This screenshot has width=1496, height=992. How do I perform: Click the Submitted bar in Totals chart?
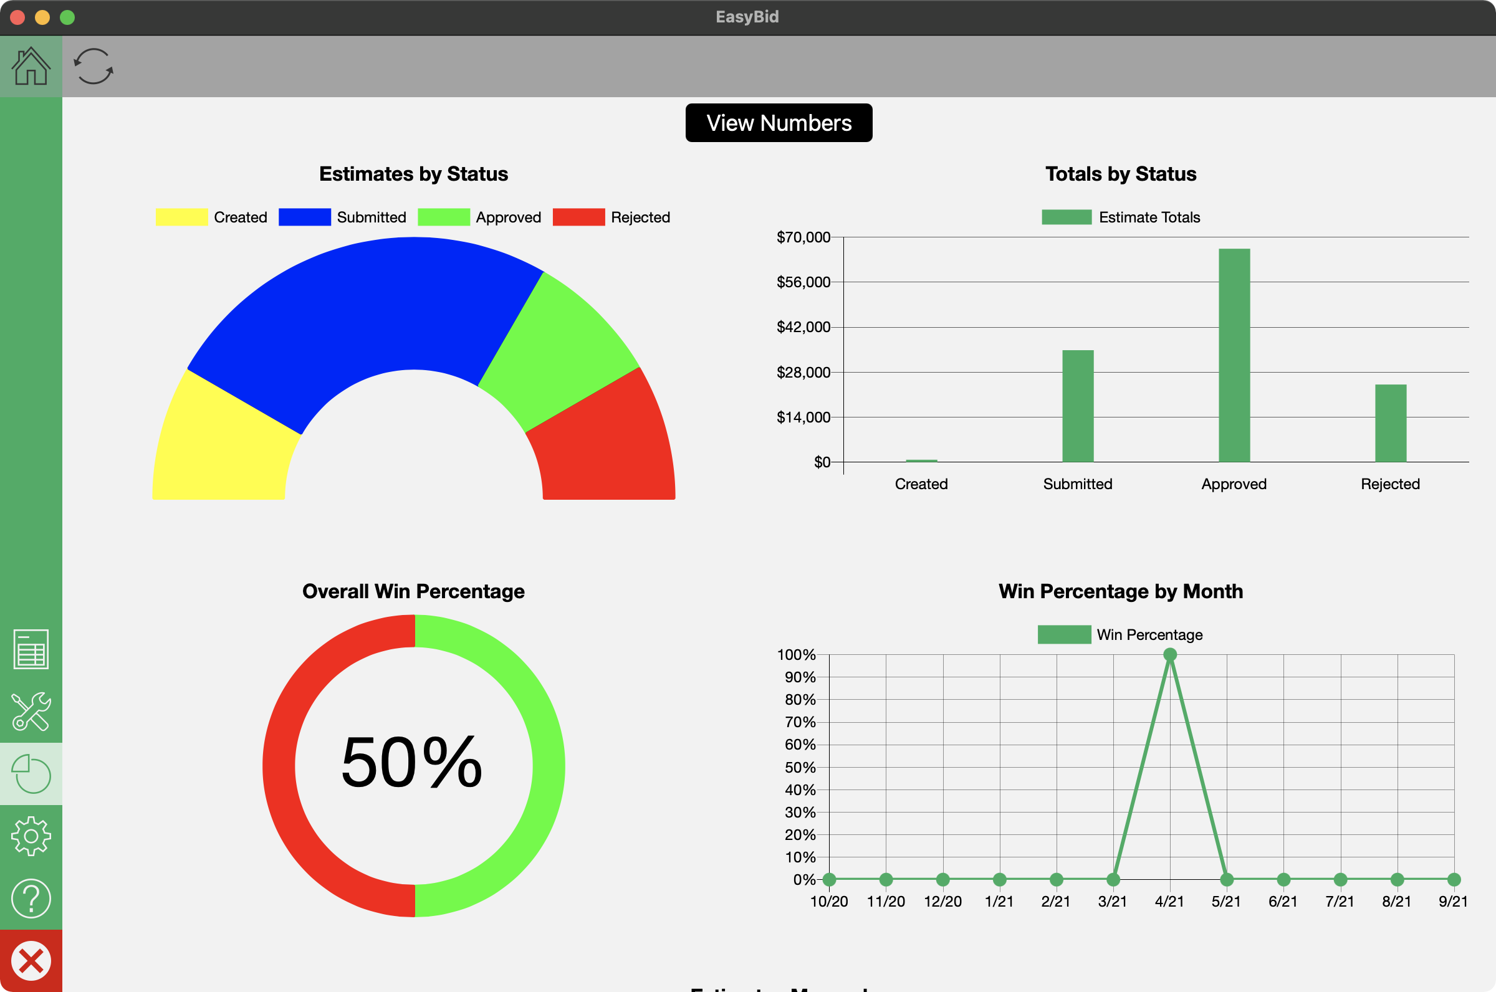(1078, 405)
